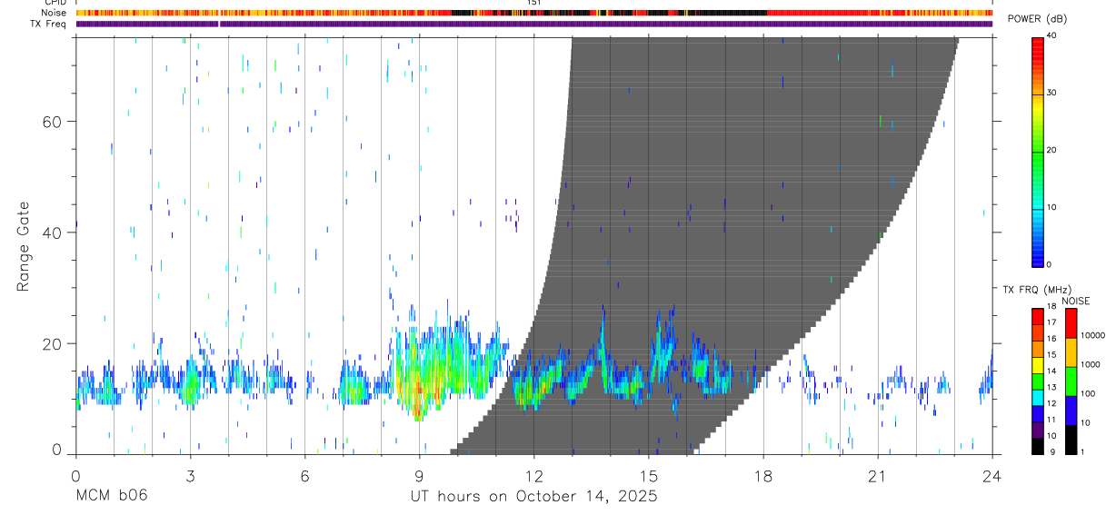Click the 18 label on the TX FRQ scale
The width and height of the screenshot is (1116, 515).
point(1051,307)
